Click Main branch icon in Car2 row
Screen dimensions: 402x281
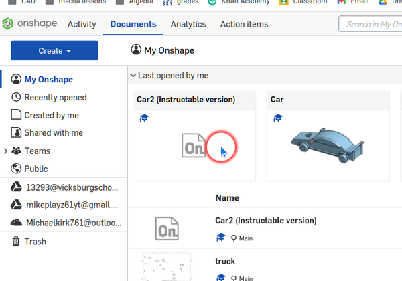(x=234, y=238)
